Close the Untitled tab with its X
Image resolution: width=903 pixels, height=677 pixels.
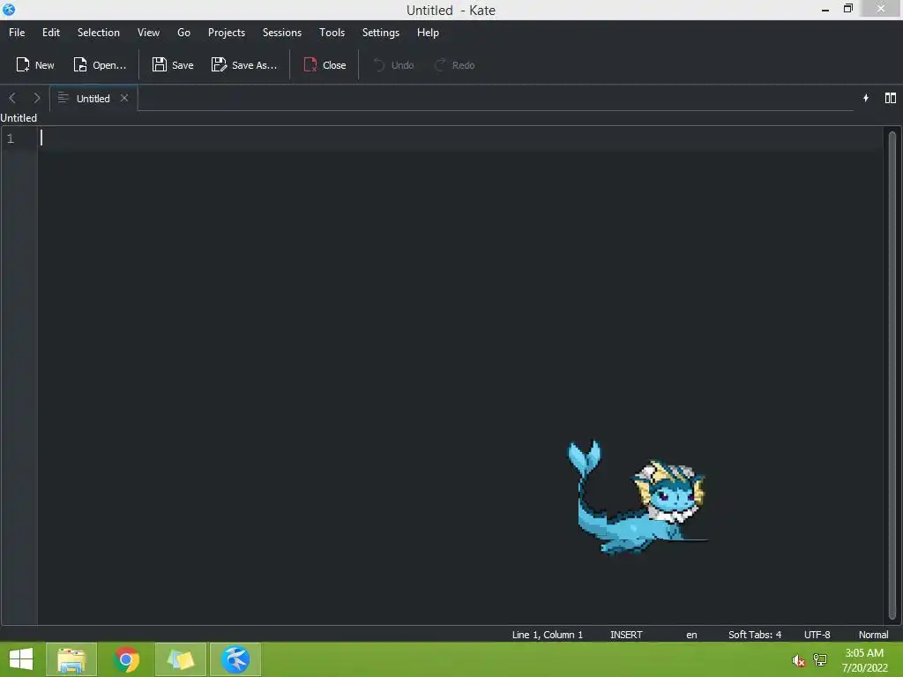point(123,98)
